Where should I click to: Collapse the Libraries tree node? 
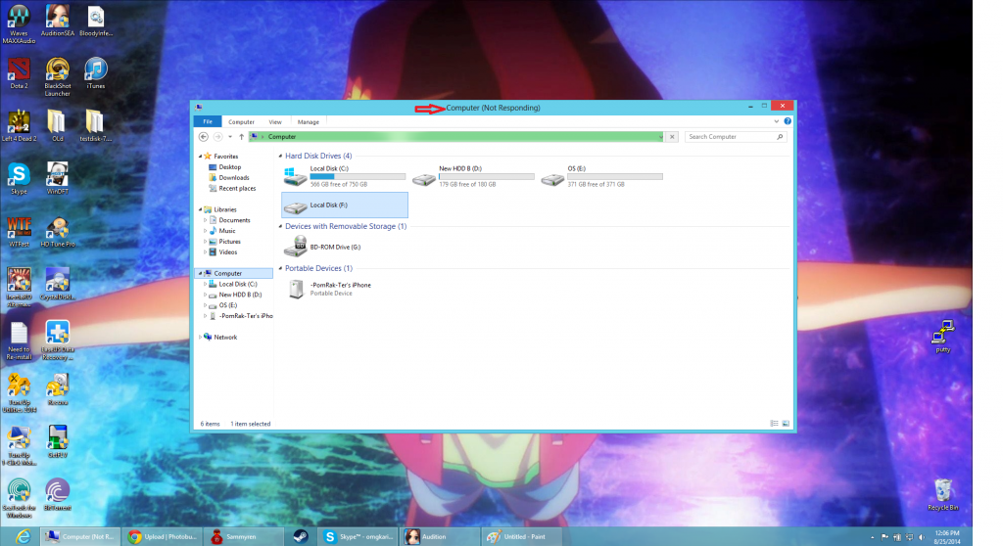pos(200,209)
